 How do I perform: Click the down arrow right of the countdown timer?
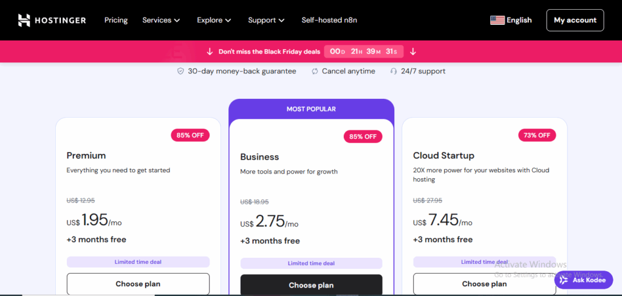click(x=413, y=52)
